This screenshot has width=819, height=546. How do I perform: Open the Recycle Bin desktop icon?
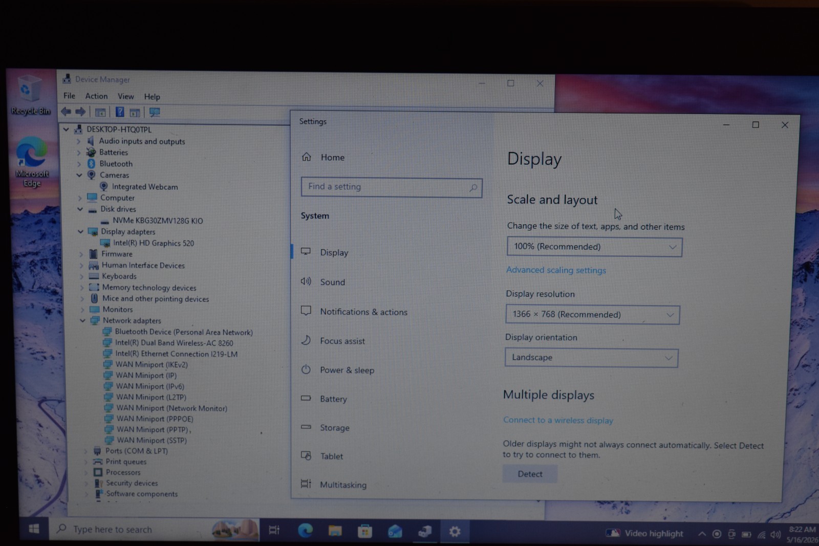pyautogui.click(x=30, y=95)
